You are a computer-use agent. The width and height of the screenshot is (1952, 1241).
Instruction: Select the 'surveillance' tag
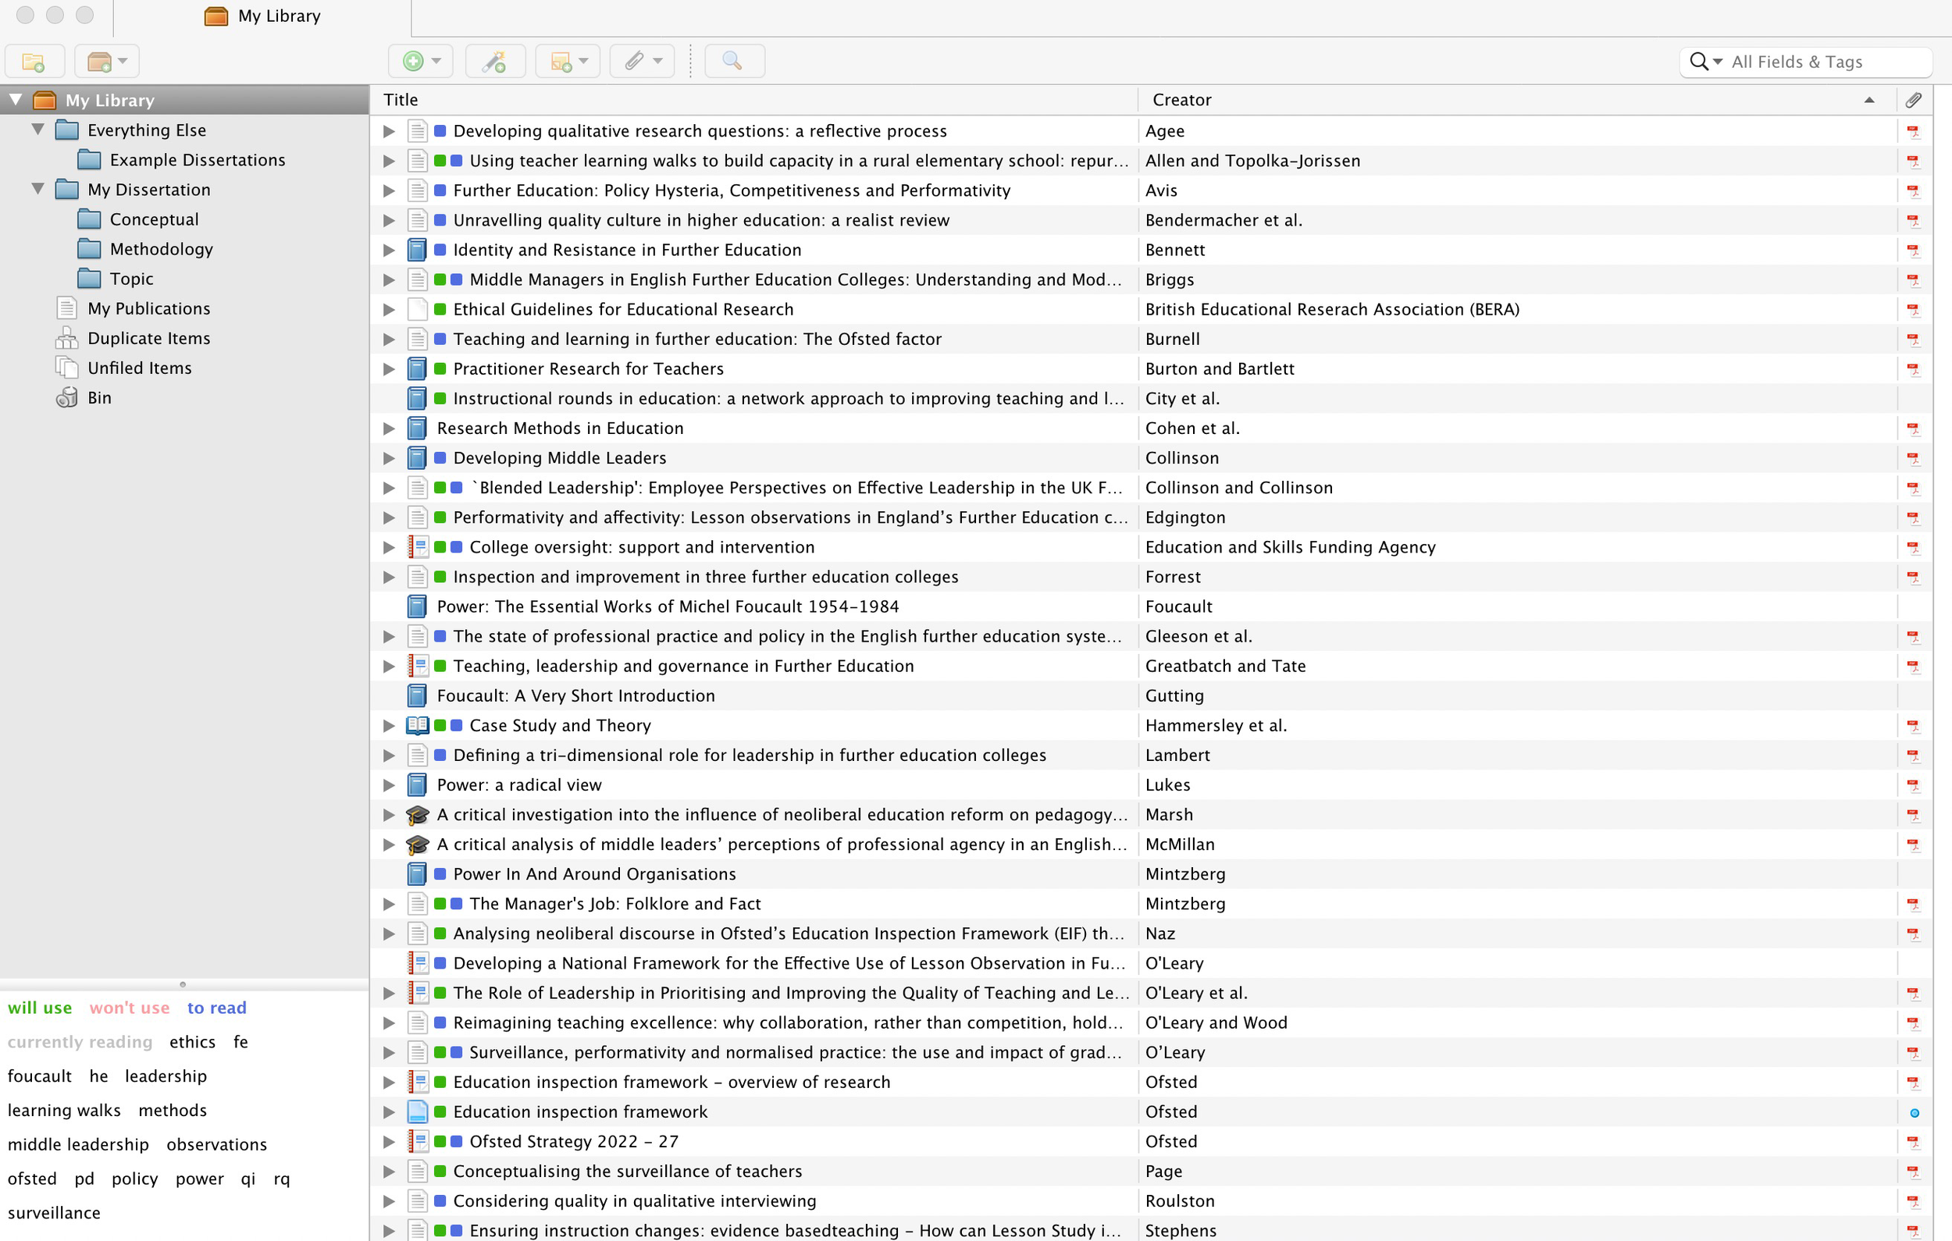pos(55,1212)
